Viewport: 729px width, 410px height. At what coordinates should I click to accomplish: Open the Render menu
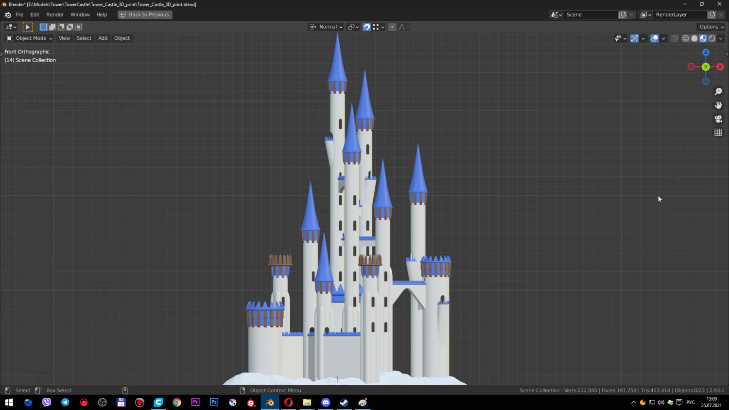55,15
